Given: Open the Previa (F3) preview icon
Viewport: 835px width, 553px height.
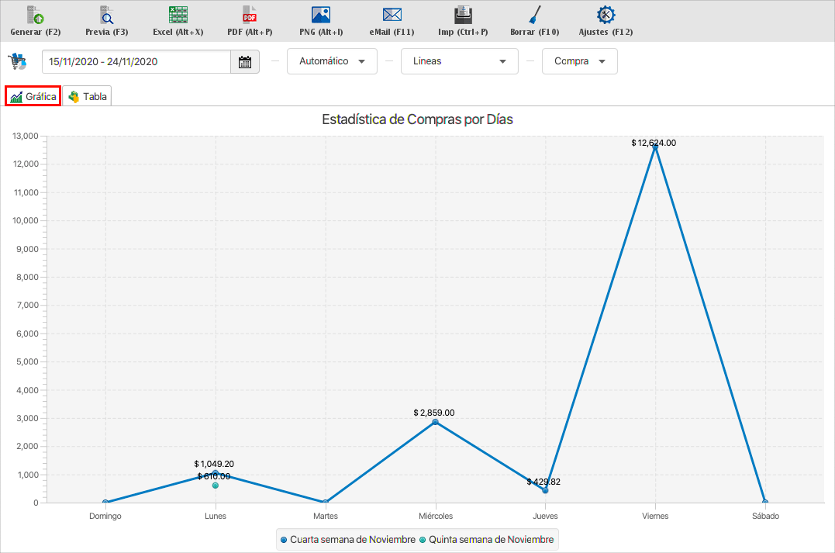Looking at the screenshot, I should pos(106,15).
